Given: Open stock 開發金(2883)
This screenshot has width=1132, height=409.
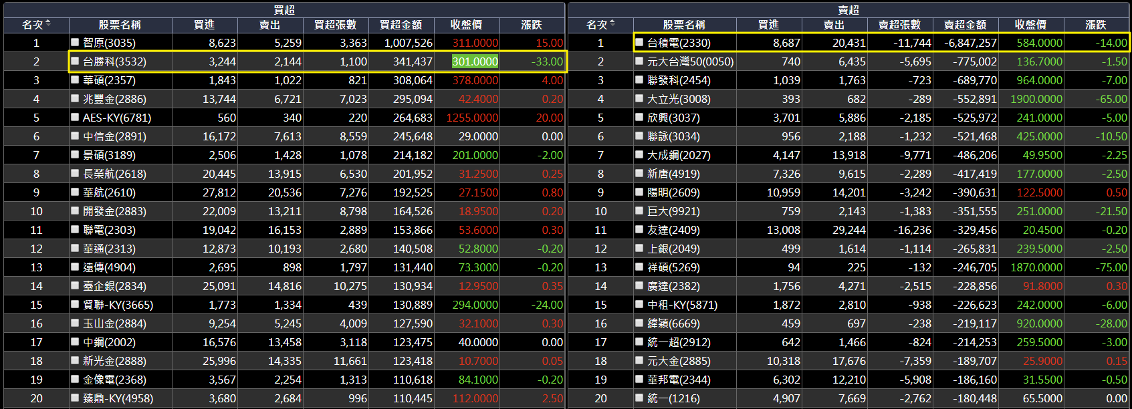Looking at the screenshot, I should click(x=114, y=211).
